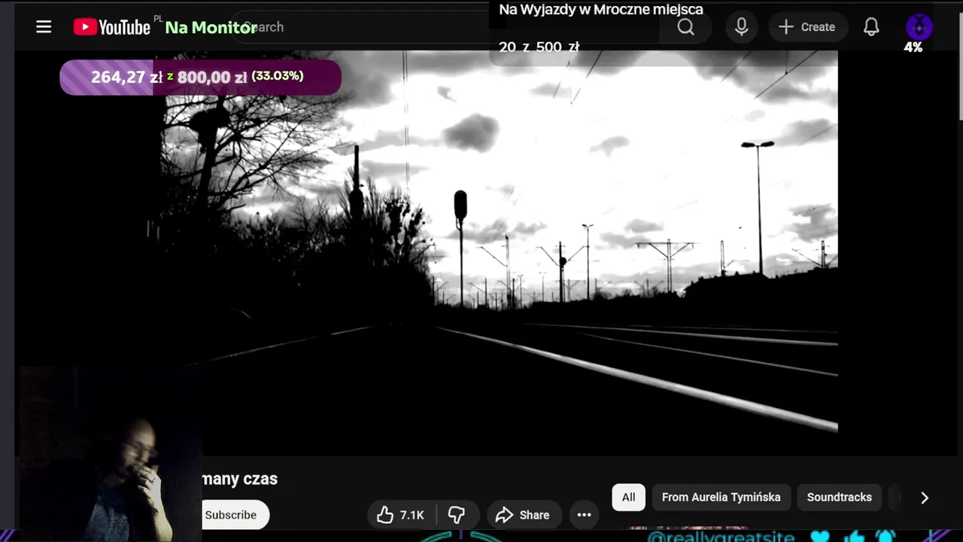Click the video title 'many czas'
Image resolution: width=963 pixels, height=542 pixels.
[x=240, y=479]
